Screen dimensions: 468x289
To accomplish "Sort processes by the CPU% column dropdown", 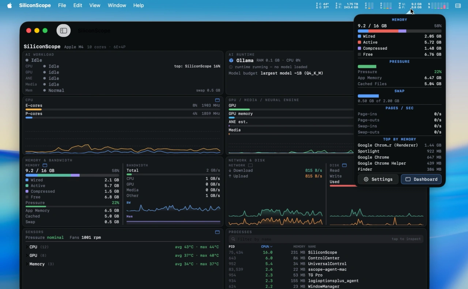I will 267,247.
